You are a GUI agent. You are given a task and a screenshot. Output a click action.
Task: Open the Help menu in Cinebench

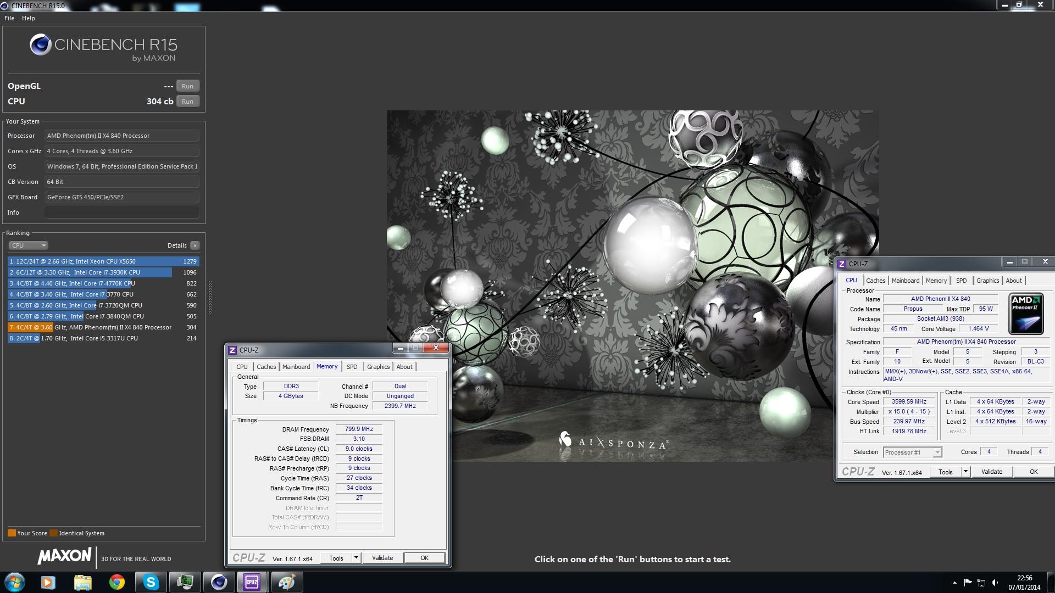(29, 18)
